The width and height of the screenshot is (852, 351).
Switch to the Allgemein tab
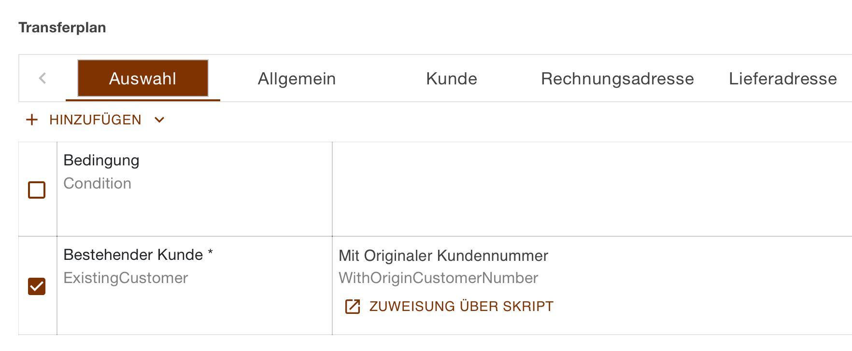click(x=297, y=79)
